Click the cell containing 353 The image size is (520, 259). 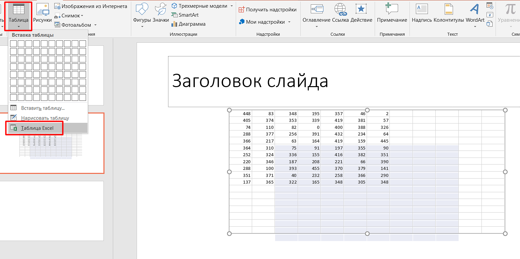[x=286, y=120]
